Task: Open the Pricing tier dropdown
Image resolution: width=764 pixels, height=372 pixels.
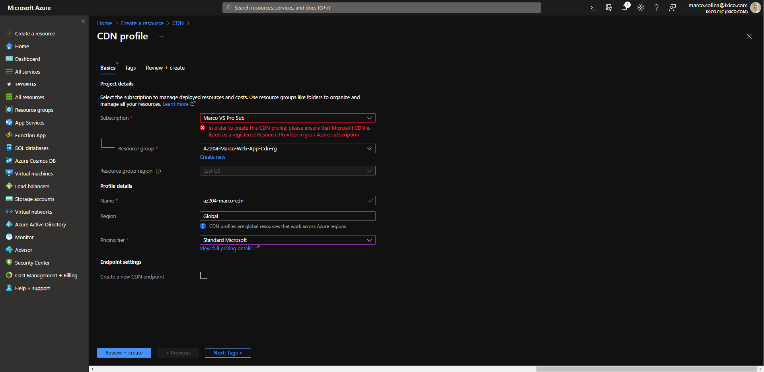Action: click(x=287, y=240)
